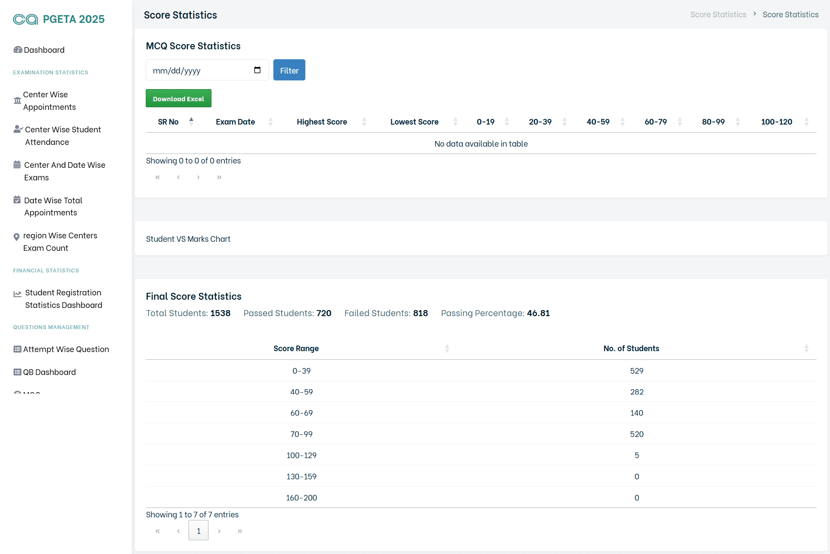Image resolution: width=830 pixels, height=554 pixels.
Task: Click the Student Attendance user-check icon
Action: click(18, 129)
